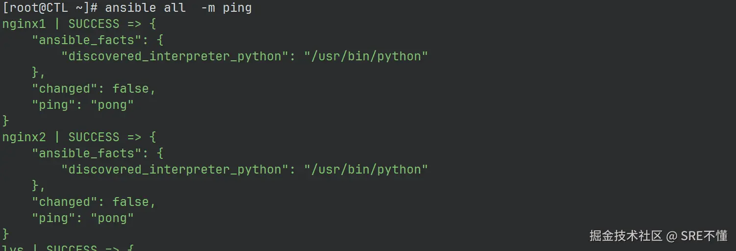Click the "/usr/bin/python" path under nginx2
This screenshot has width=736, height=251.
point(366,170)
